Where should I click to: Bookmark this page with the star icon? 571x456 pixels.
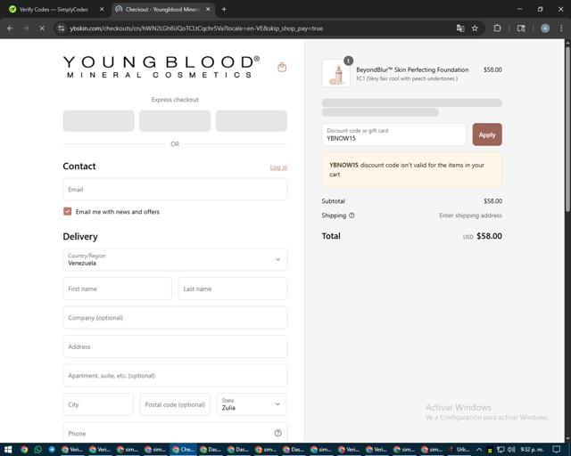475,28
